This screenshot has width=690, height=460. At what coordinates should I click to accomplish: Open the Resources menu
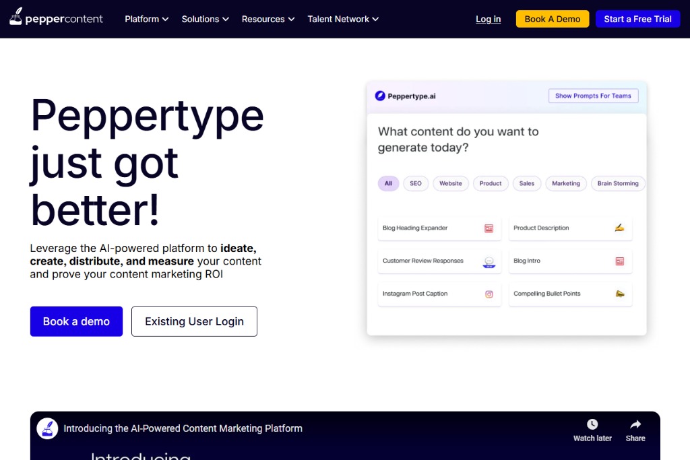coord(268,19)
